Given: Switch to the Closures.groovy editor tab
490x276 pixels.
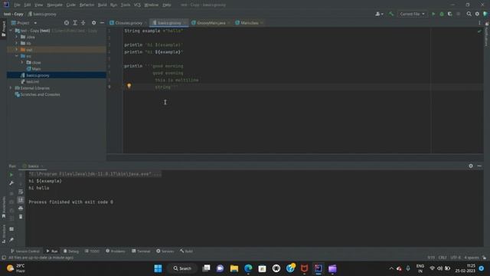Looking at the screenshot, I should pos(128,23).
